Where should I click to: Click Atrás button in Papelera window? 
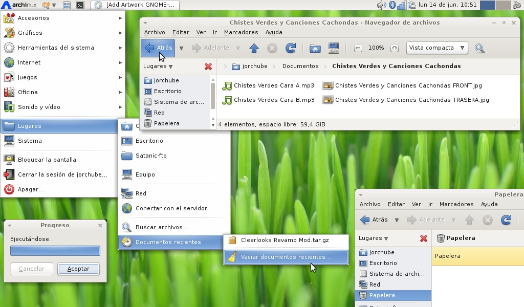click(374, 220)
